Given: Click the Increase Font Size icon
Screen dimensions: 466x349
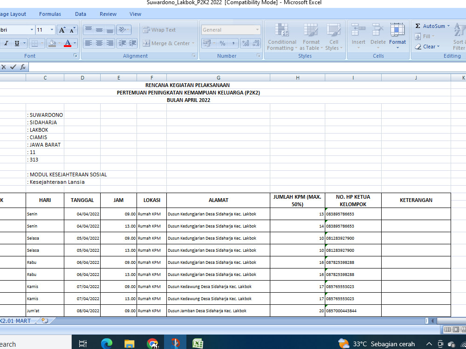Looking at the screenshot, I should [62, 30].
